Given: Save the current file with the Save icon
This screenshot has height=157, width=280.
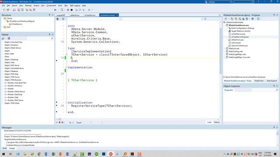Looking at the screenshot, I should click(14, 10).
